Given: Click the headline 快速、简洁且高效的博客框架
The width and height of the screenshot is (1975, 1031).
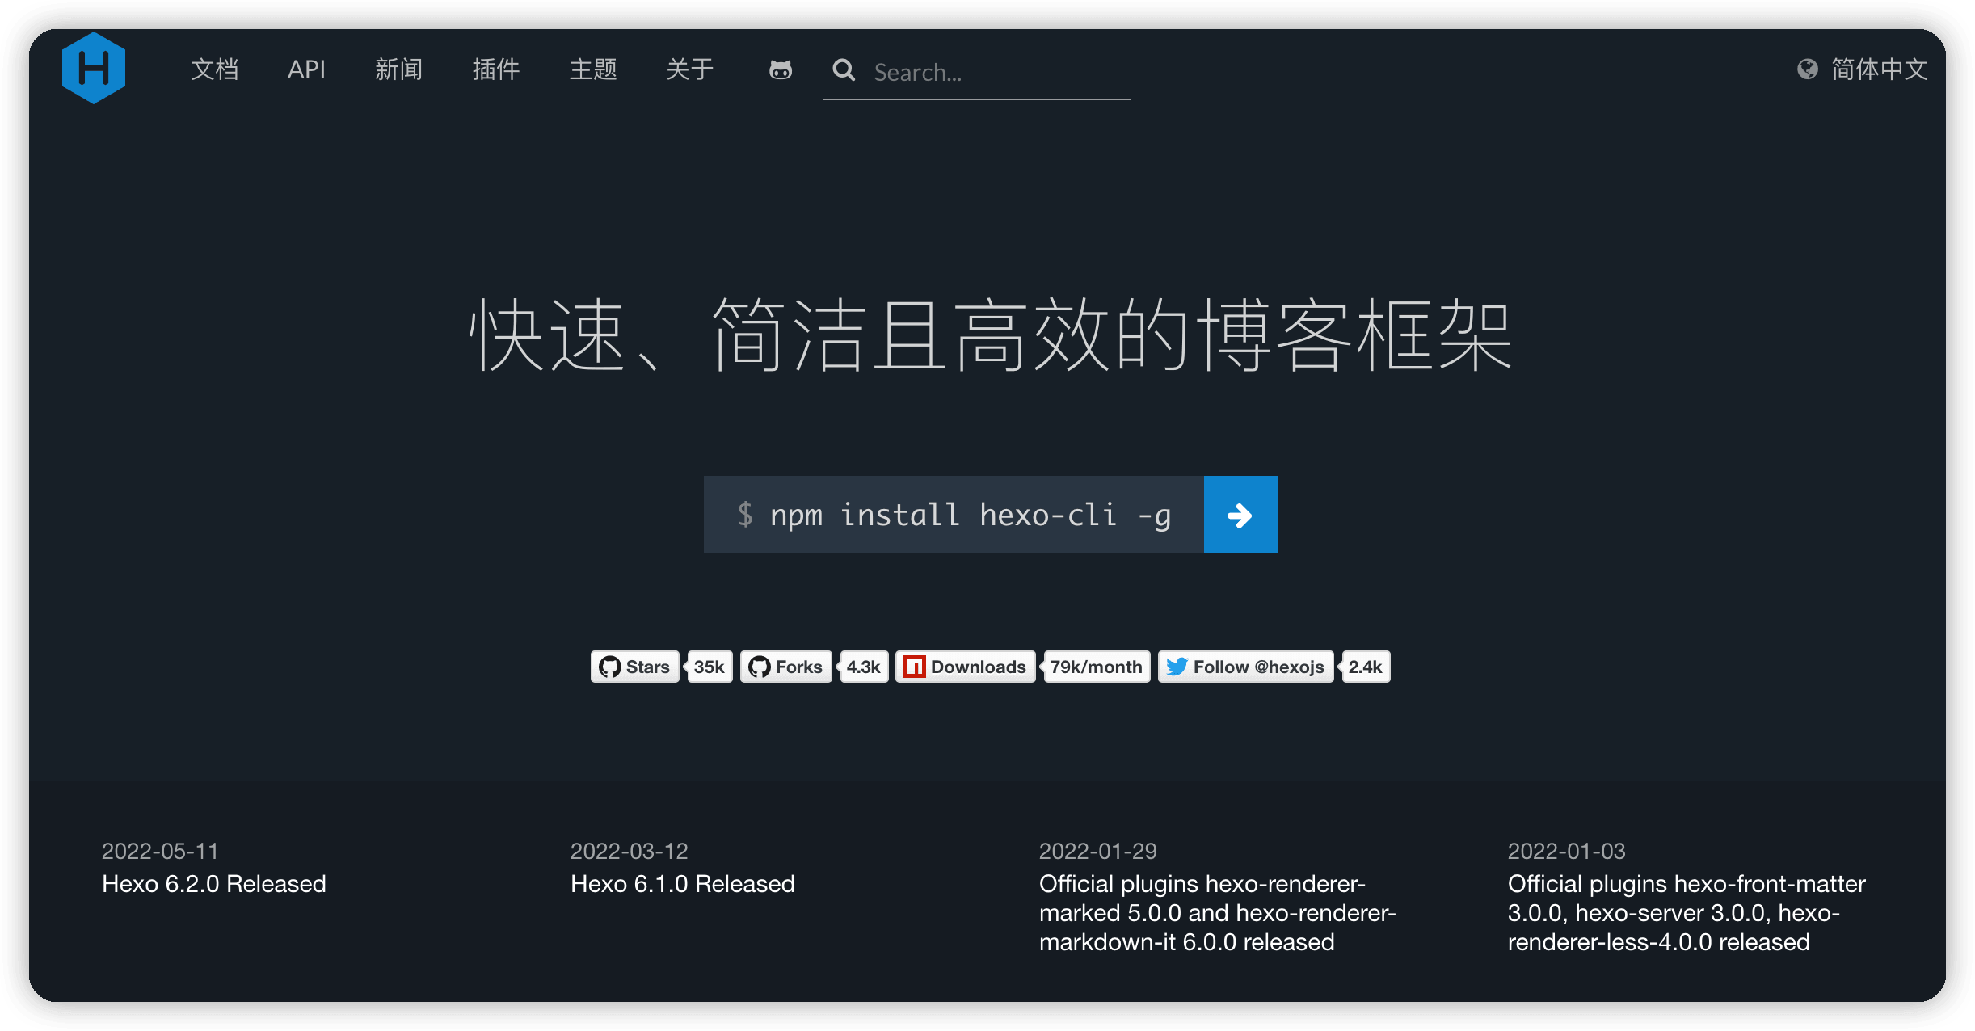Looking at the screenshot, I should tap(991, 335).
